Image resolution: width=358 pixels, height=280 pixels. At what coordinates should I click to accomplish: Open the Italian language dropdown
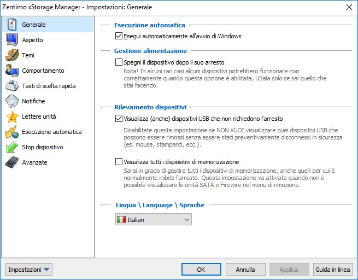coord(154,219)
